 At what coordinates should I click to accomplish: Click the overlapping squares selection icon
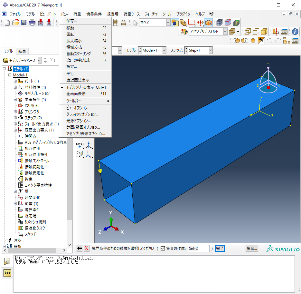(x=175, y=23)
